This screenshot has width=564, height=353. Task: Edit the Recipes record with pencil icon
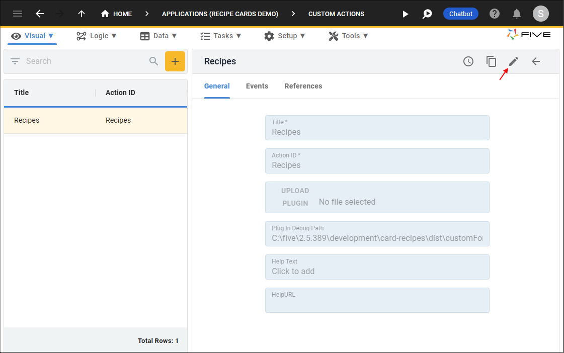pyautogui.click(x=514, y=61)
